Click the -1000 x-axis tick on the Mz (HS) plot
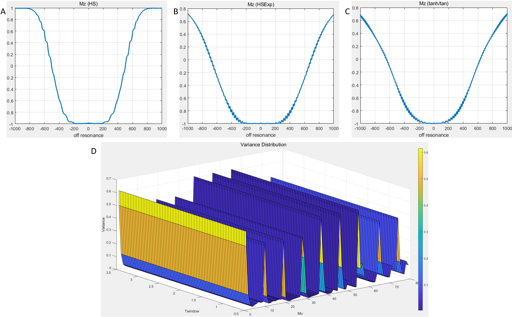512x317 pixels. click(x=15, y=129)
